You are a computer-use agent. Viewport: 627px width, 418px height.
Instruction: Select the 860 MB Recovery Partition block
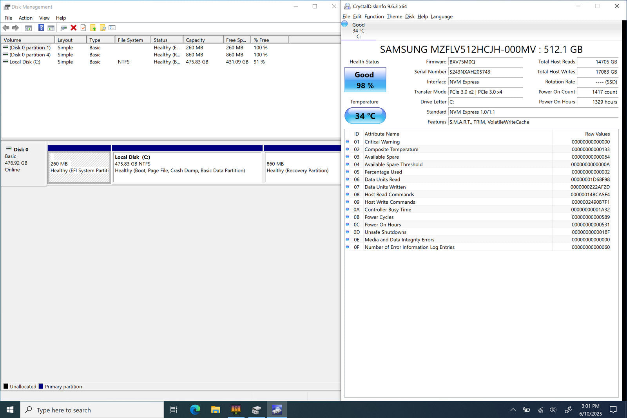tap(302, 167)
